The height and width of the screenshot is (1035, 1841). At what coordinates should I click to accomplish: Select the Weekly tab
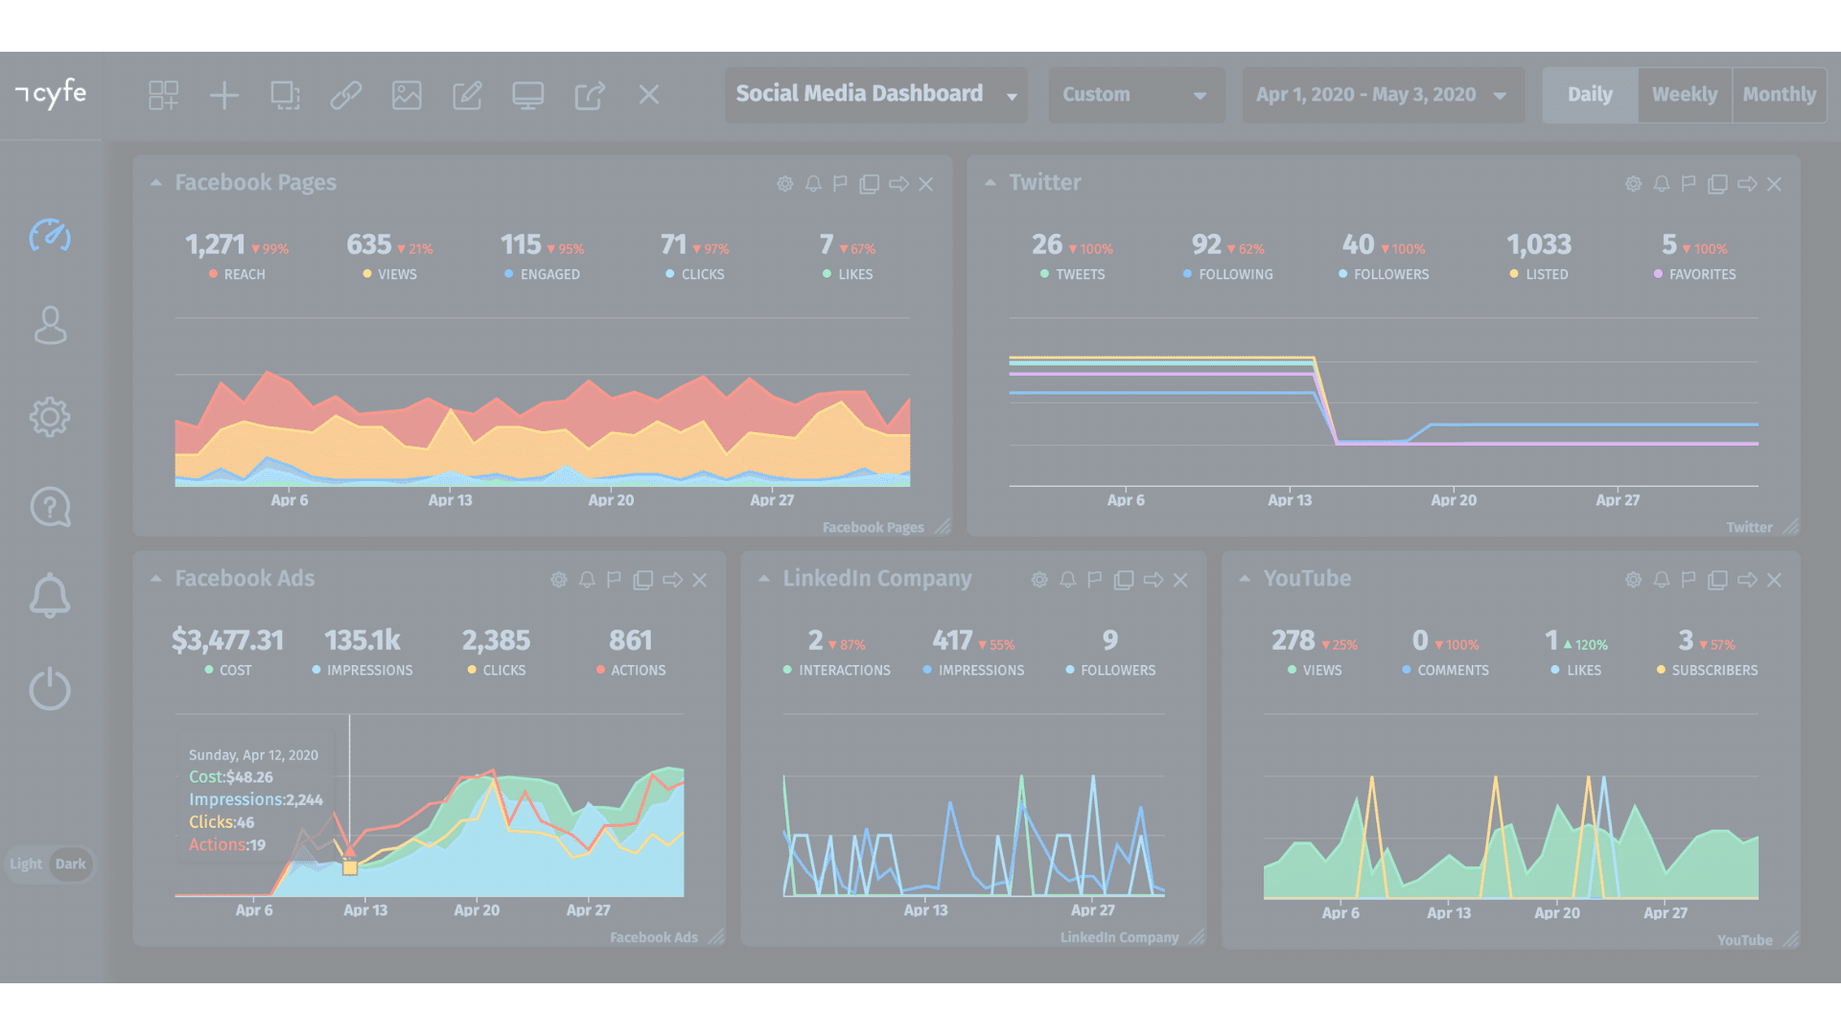(x=1685, y=95)
